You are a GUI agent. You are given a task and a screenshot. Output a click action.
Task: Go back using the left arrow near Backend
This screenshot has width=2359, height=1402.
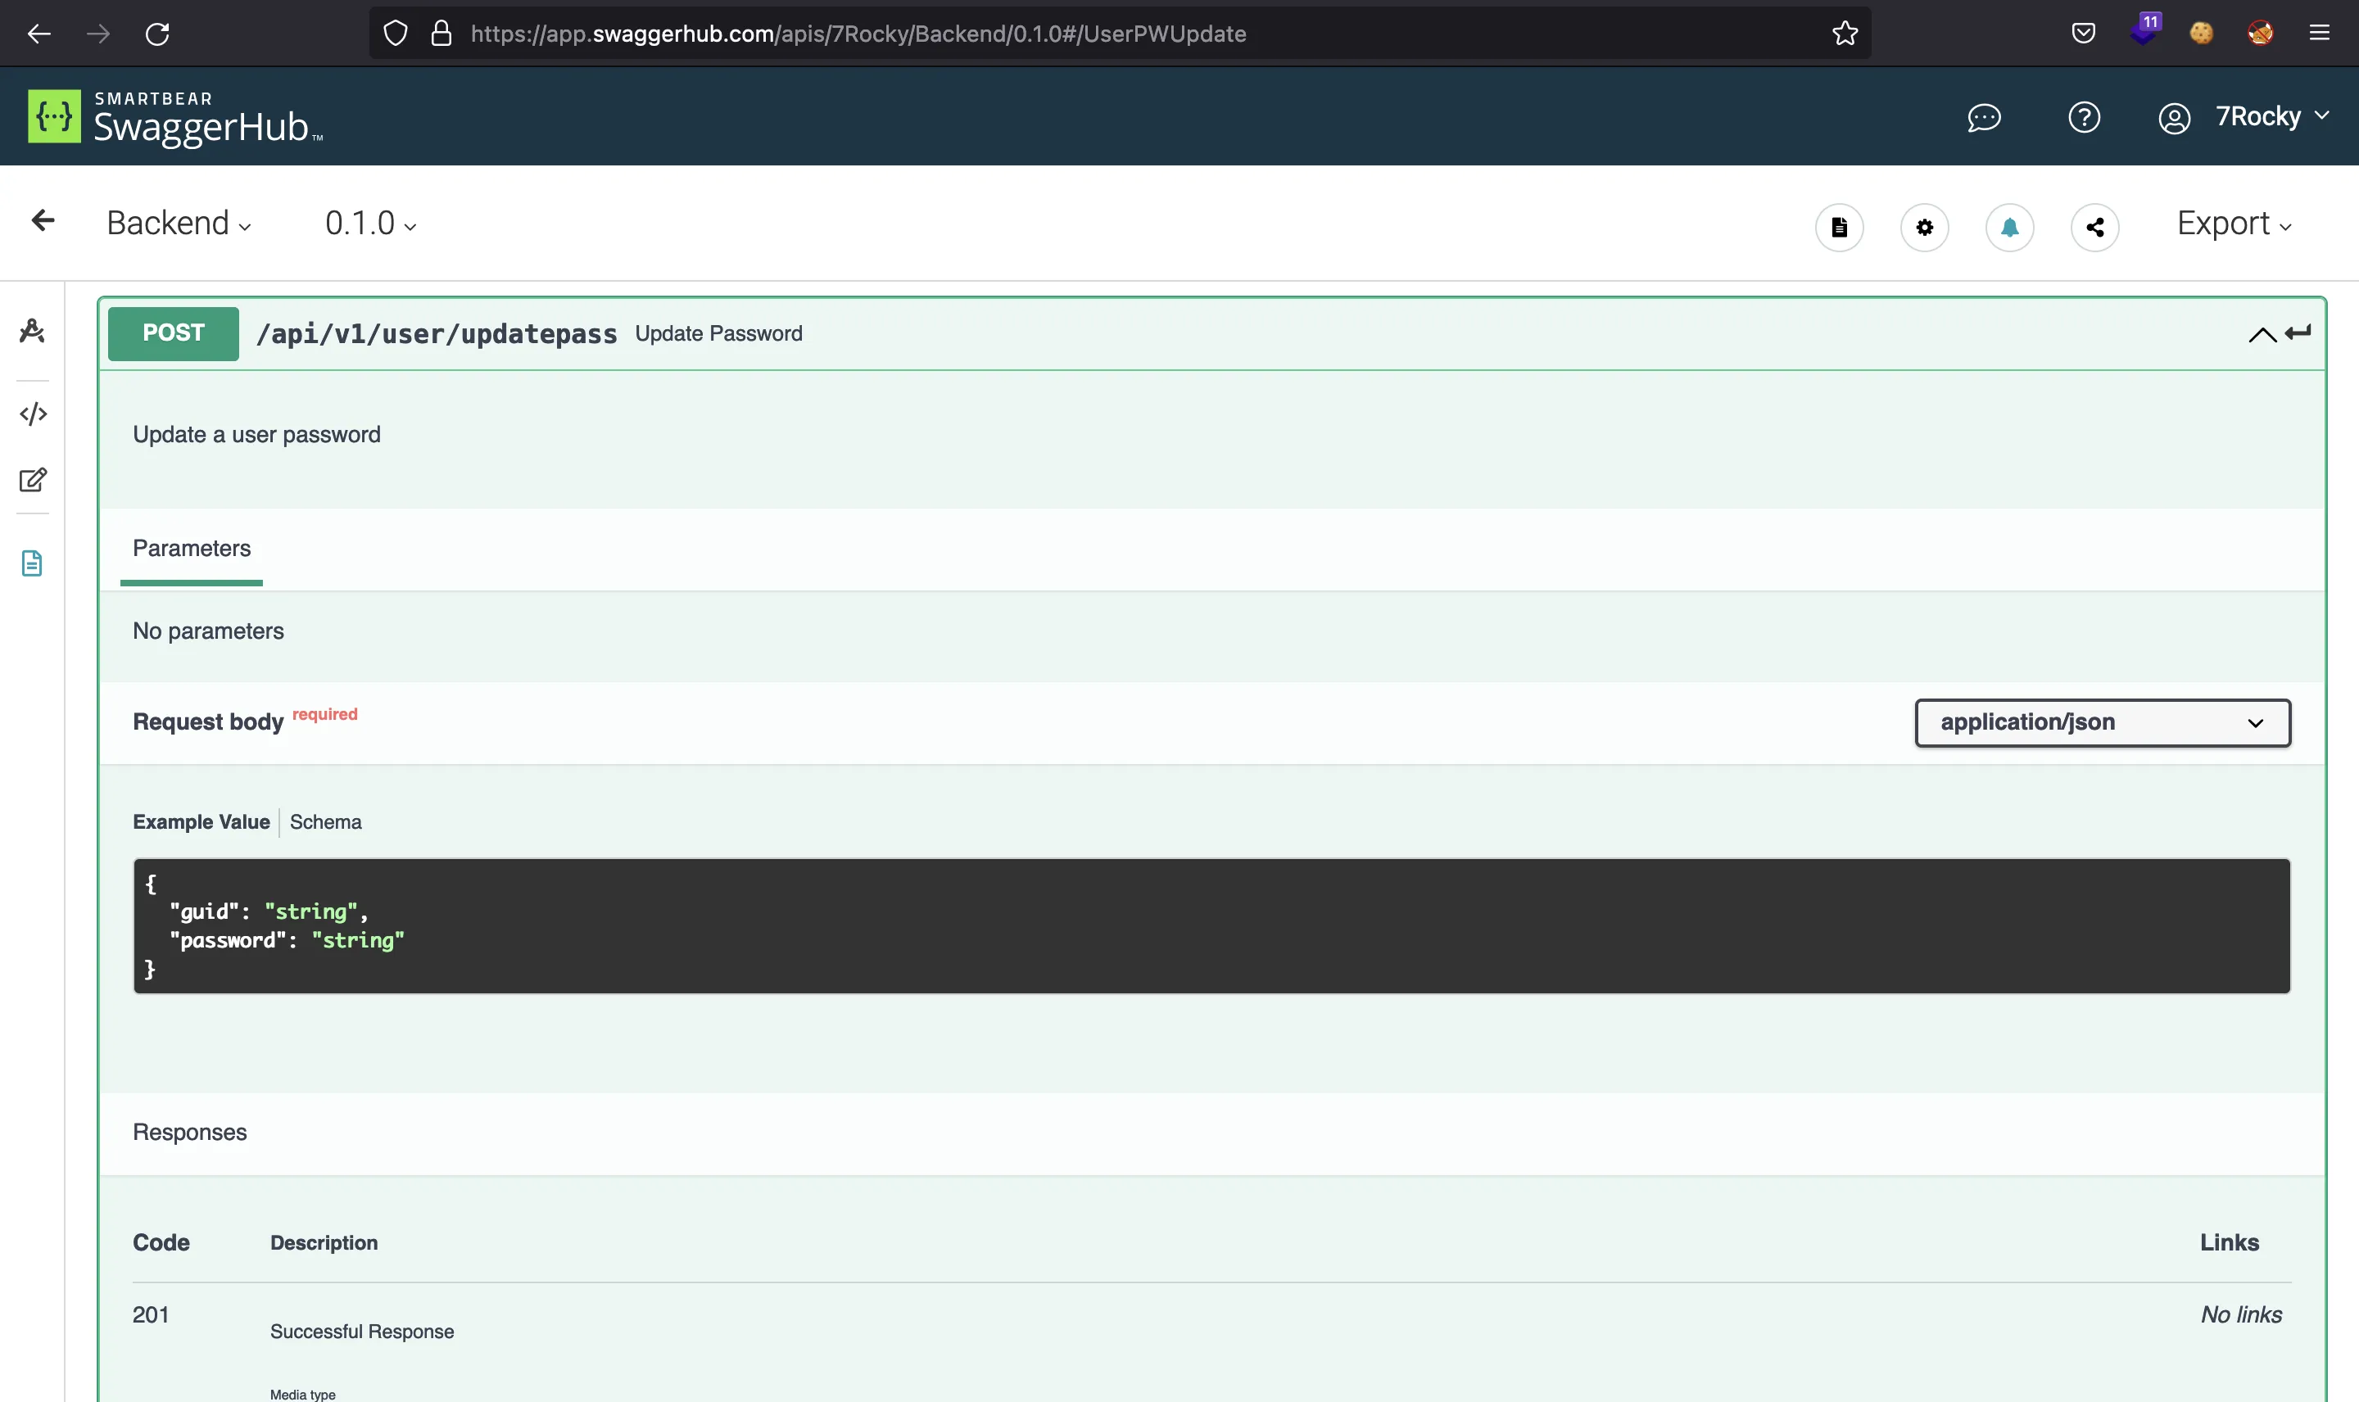click(43, 221)
